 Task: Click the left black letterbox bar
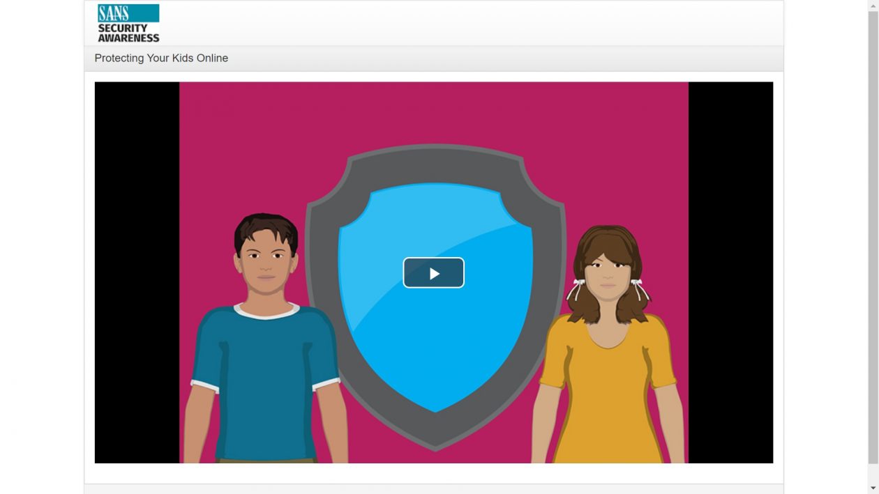(x=137, y=272)
